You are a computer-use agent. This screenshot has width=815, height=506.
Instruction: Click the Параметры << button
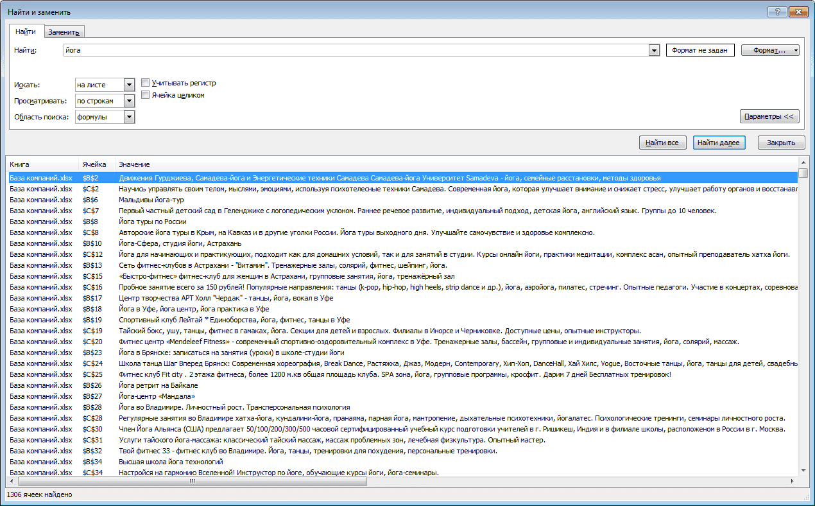(769, 116)
